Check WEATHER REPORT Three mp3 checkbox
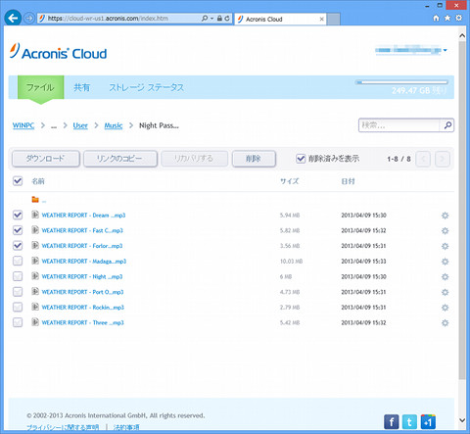470x434 pixels. [x=18, y=322]
